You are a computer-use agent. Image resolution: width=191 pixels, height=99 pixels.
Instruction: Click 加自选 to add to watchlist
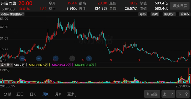(x=152, y=94)
